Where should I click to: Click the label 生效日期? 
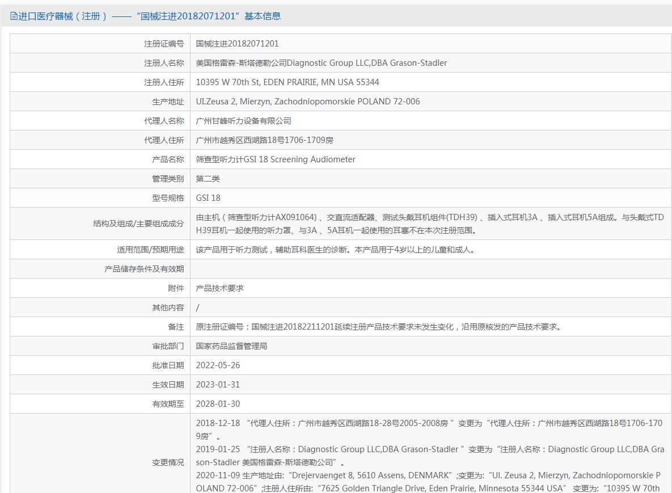(x=168, y=385)
